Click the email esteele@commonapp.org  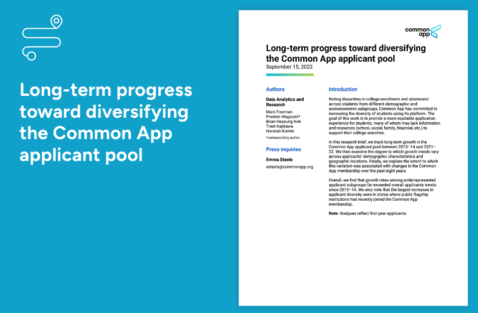289,167
